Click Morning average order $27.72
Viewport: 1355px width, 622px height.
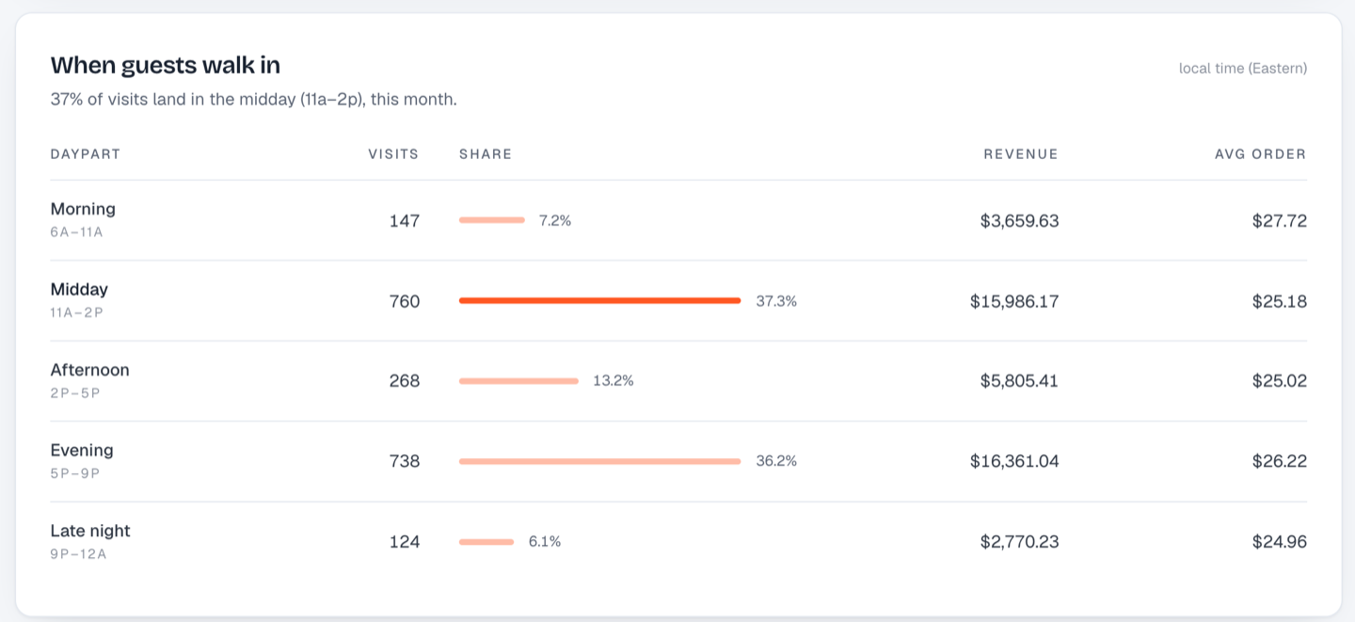(x=1280, y=221)
